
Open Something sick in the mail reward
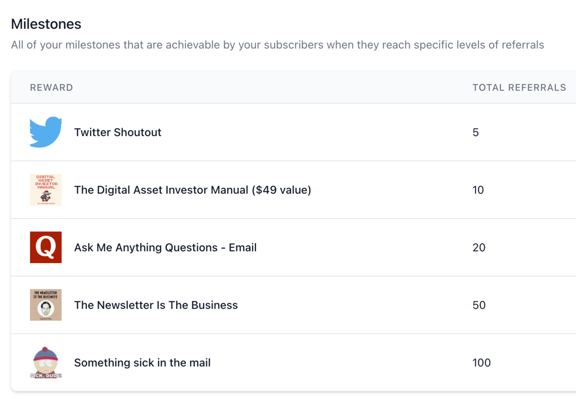click(x=142, y=363)
